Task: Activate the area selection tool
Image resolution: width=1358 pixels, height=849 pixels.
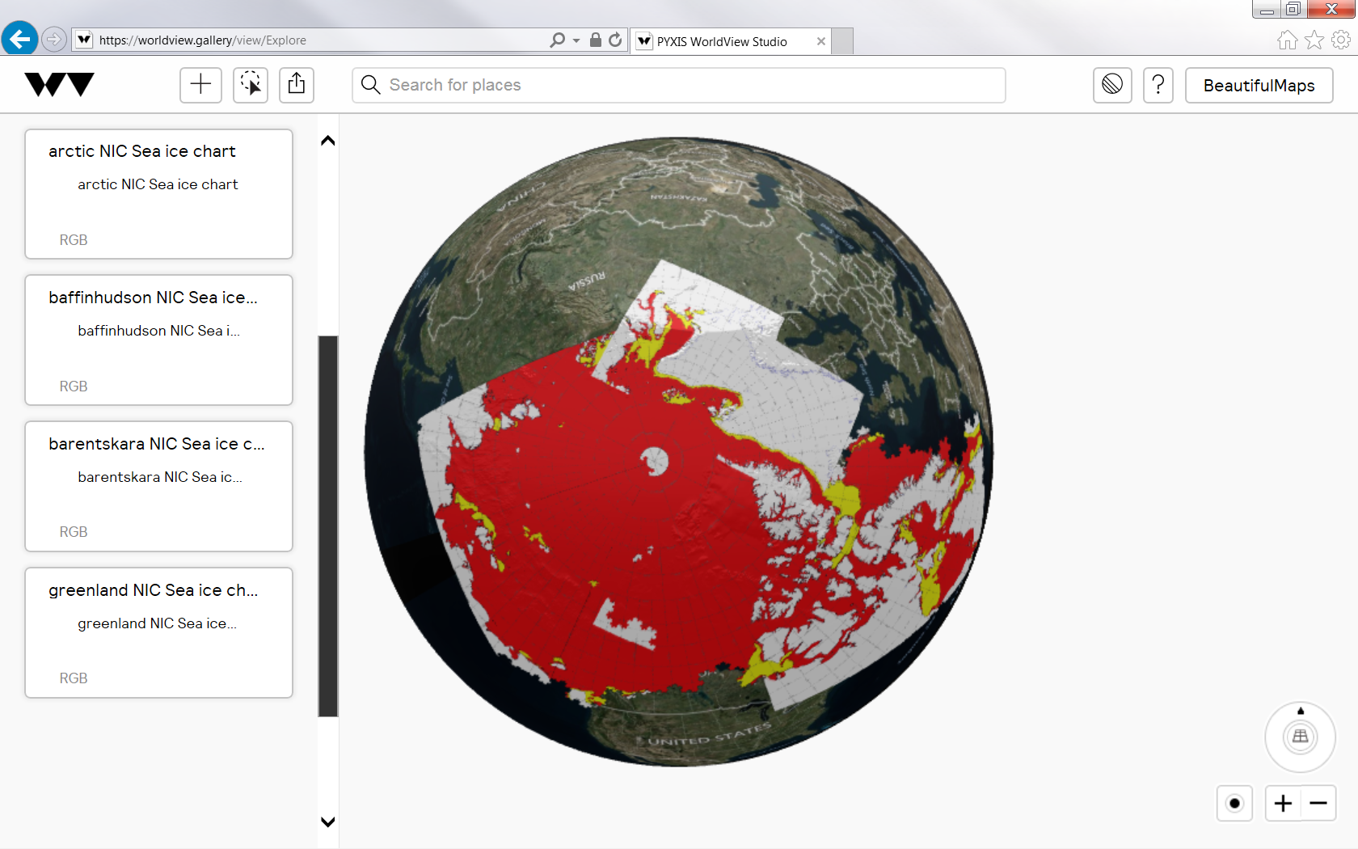Action: [x=251, y=85]
